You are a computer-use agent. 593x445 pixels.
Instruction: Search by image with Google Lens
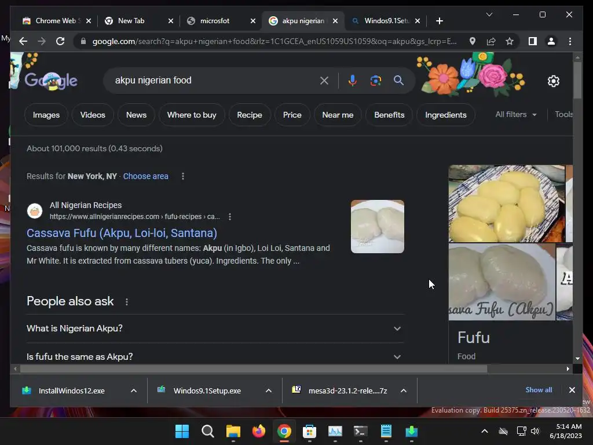point(375,81)
